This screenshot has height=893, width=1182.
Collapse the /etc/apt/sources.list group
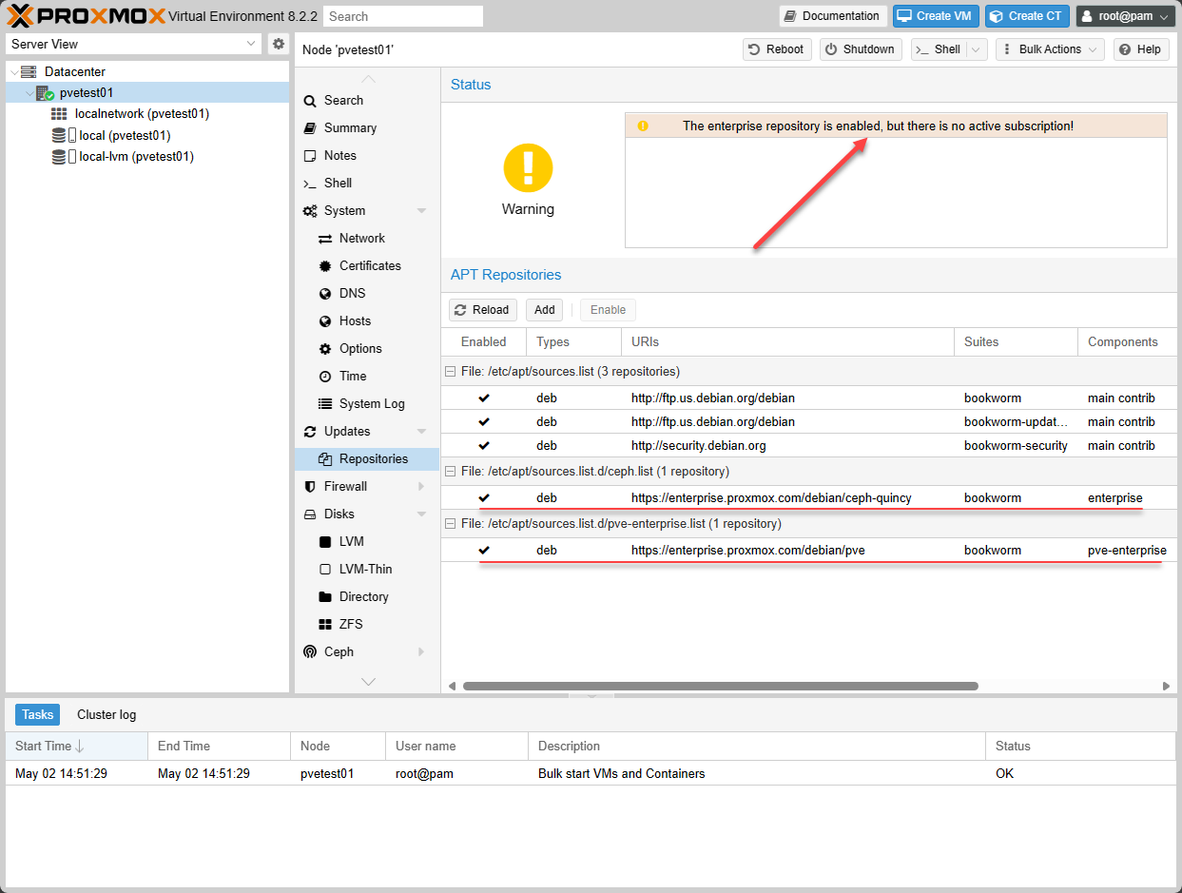451,371
